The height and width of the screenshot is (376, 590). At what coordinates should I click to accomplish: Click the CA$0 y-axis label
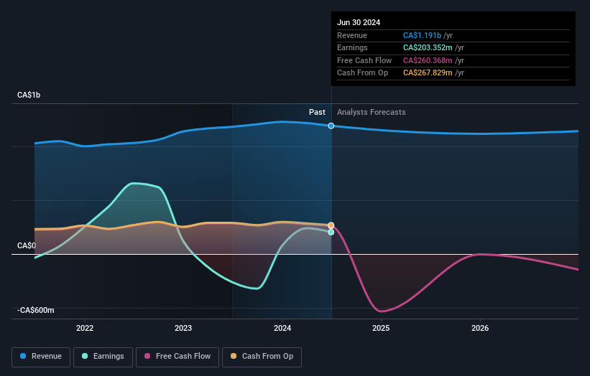tap(27, 245)
